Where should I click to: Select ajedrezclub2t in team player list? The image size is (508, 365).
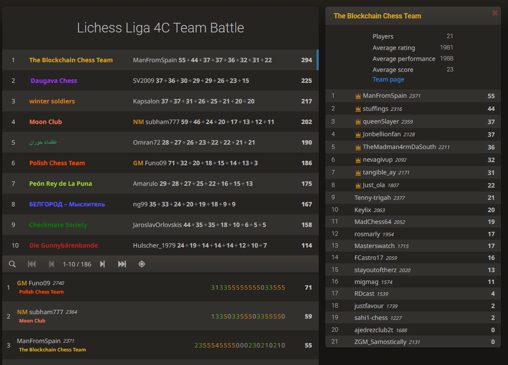[413, 330]
